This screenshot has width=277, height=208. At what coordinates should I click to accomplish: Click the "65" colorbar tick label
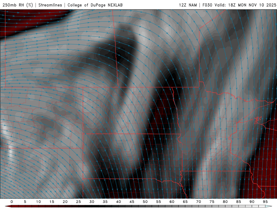[x=185, y=202]
